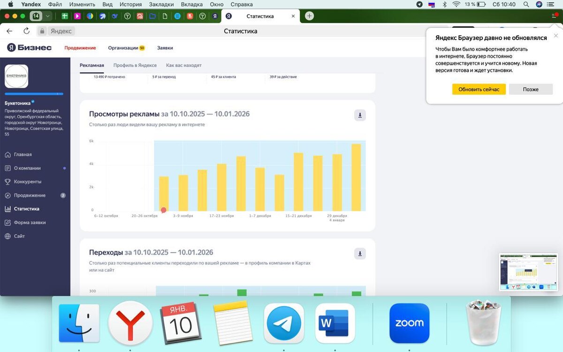Click the Wi-Fi icon in menu bar
Screen dimensions: 563x352
(456, 4)
